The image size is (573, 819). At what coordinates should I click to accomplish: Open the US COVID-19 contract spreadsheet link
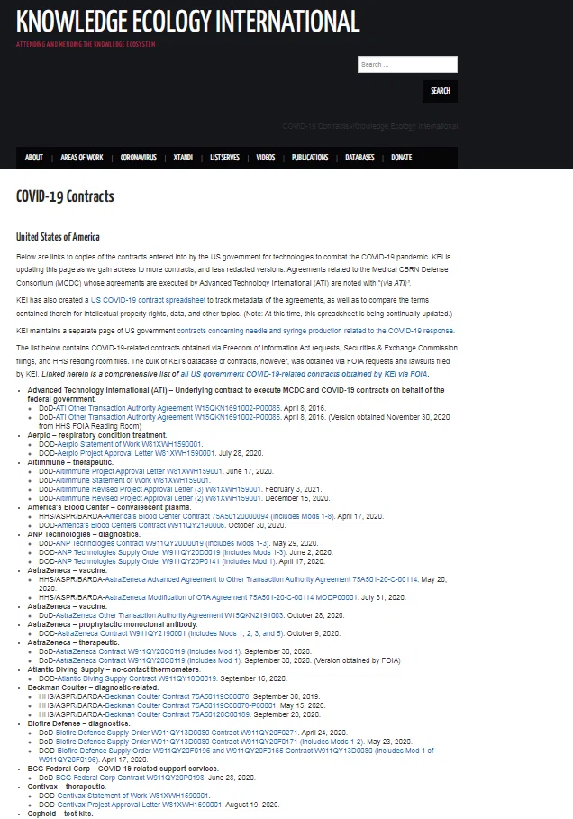149,300
